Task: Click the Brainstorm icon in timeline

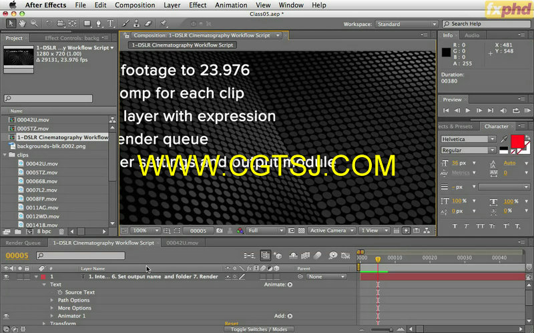Action: click(x=332, y=256)
